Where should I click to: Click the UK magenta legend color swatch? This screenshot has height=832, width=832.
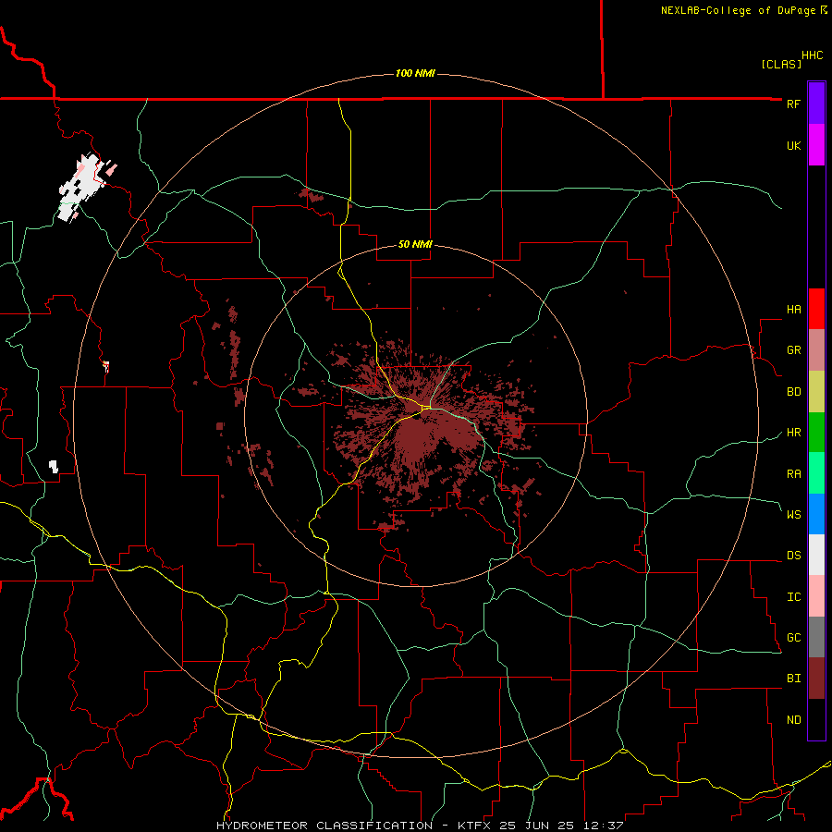pyautogui.click(x=816, y=145)
